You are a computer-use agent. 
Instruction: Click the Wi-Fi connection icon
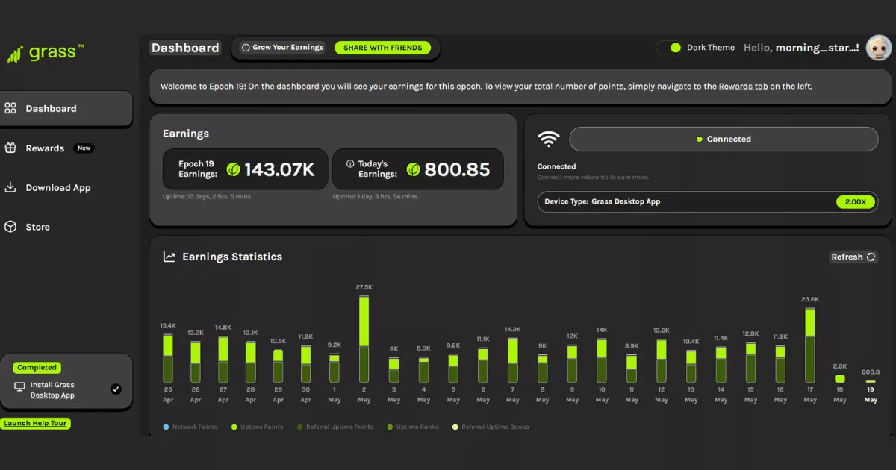(550, 139)
